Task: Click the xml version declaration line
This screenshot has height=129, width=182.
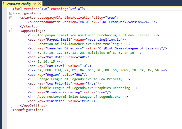Action: 49,9
